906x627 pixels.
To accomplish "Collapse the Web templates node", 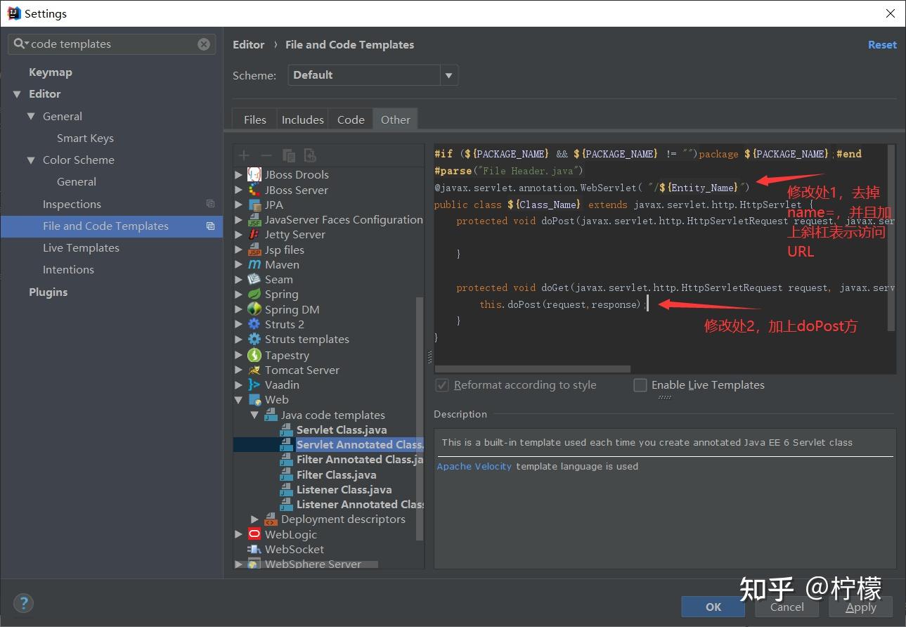I will point(239,400).
